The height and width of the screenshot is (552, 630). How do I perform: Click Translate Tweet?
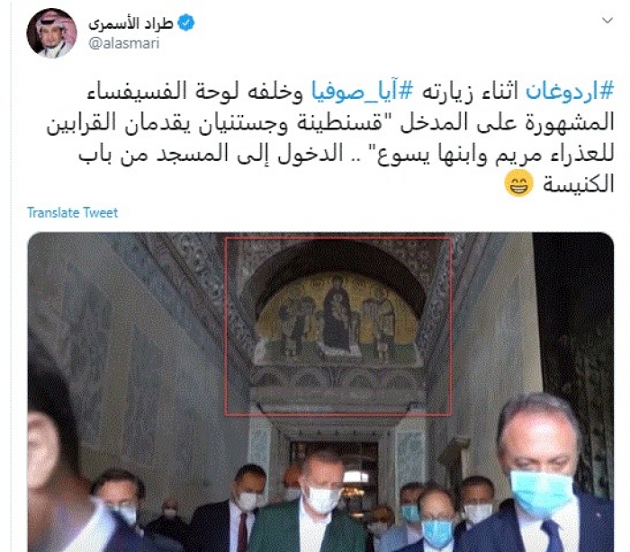73,212
